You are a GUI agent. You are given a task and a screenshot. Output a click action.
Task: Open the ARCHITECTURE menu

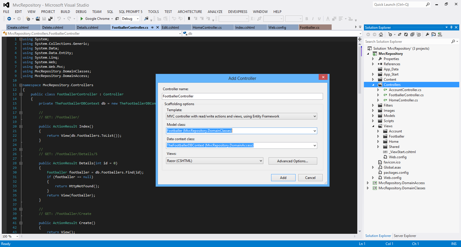click(190, 12)
